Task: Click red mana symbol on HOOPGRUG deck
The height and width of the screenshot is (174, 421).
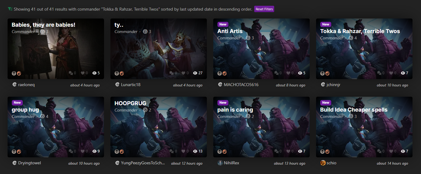Action: pos(122,152)
